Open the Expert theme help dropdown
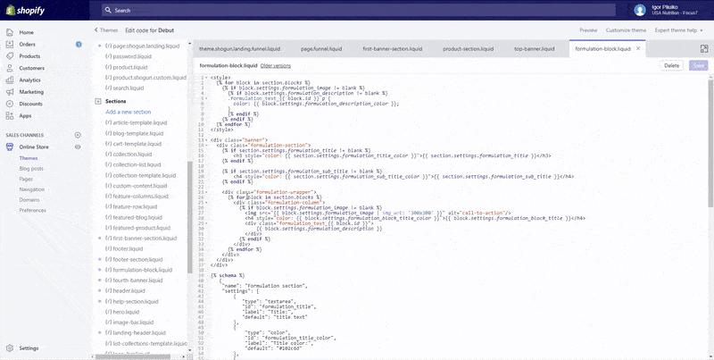 (678, 30)
